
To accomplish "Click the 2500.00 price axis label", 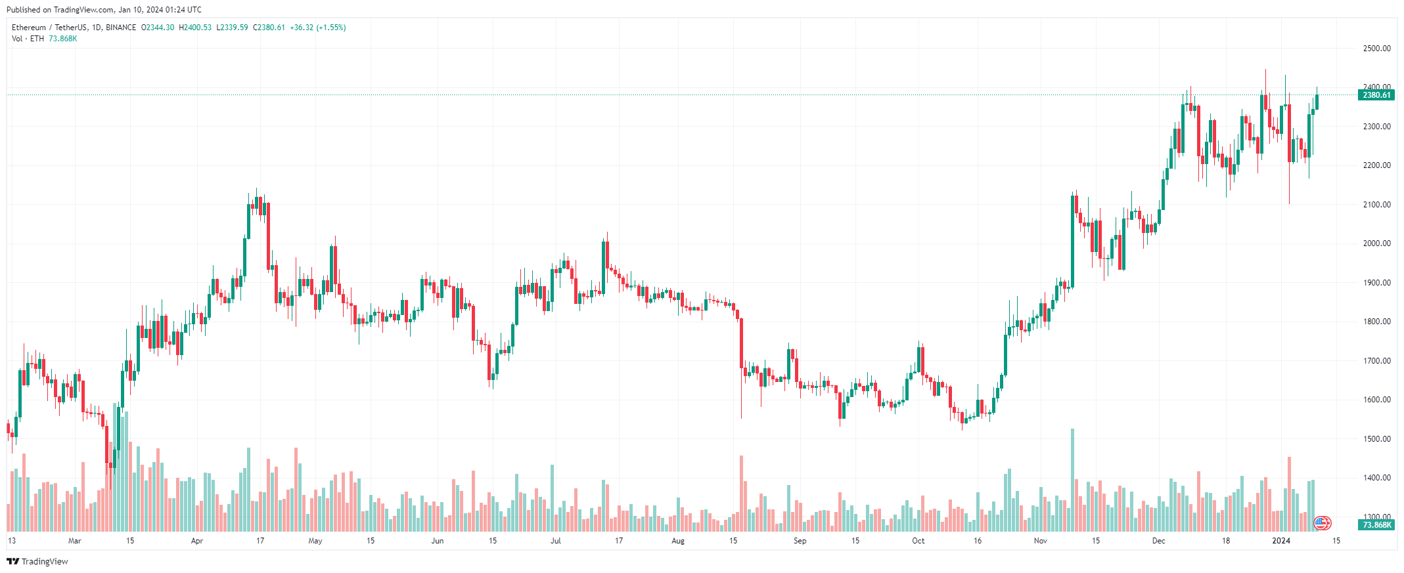I will coord(1376,49).
